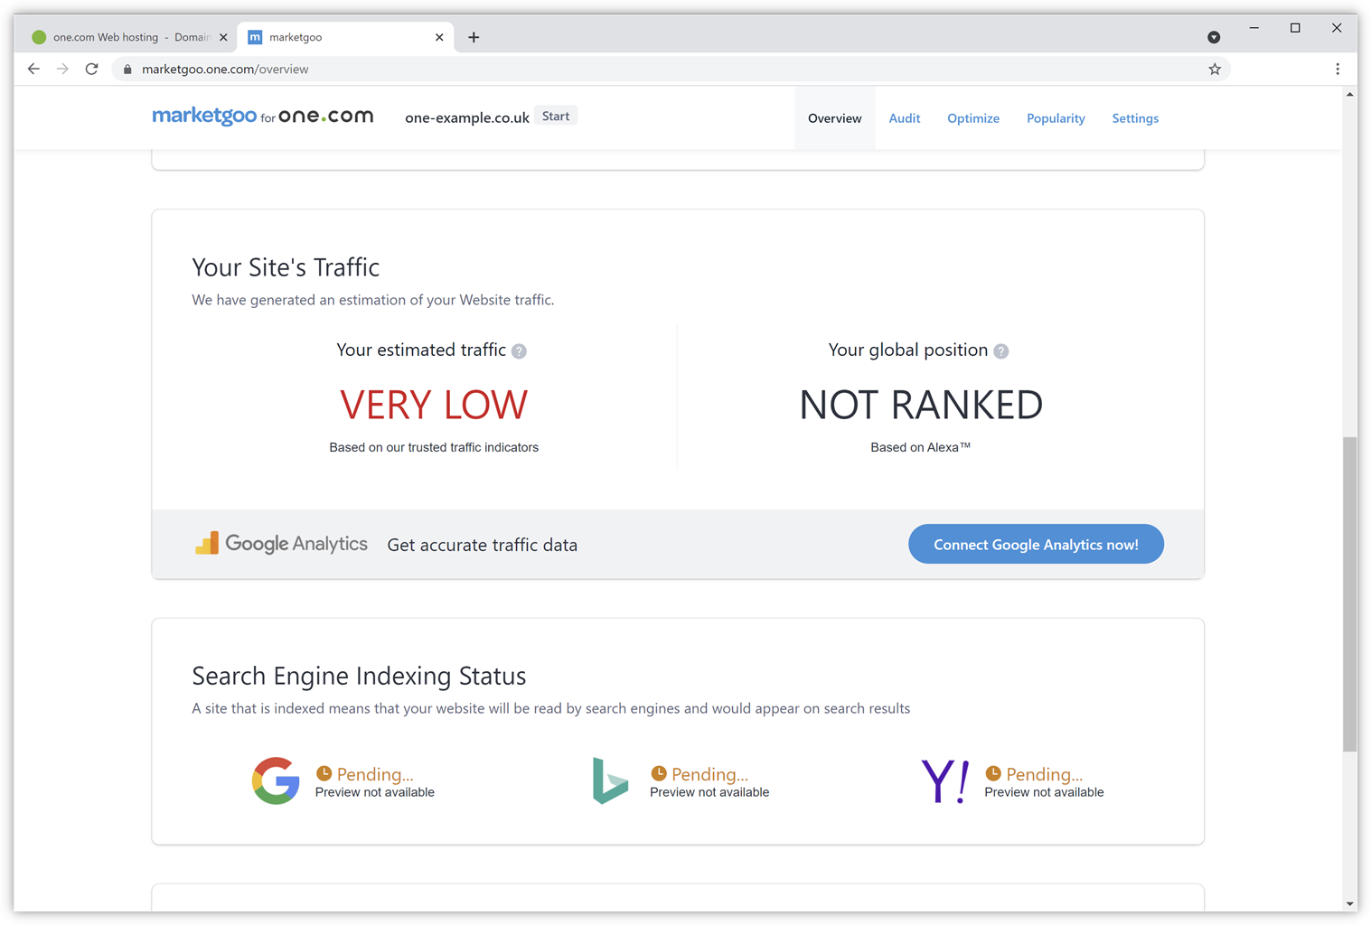This screenshot has height=925, width=1371.
Task: Open the Audit tab
Action: (x=904, y=118)
